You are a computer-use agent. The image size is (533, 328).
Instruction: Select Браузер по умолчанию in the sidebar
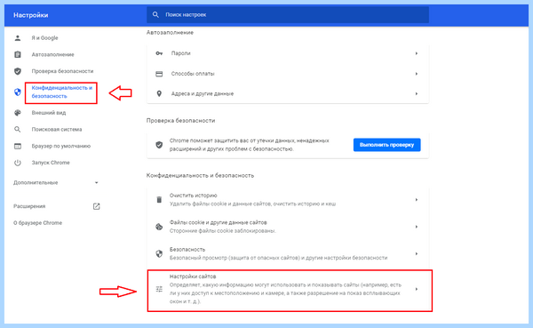click(x=61, y=146)
